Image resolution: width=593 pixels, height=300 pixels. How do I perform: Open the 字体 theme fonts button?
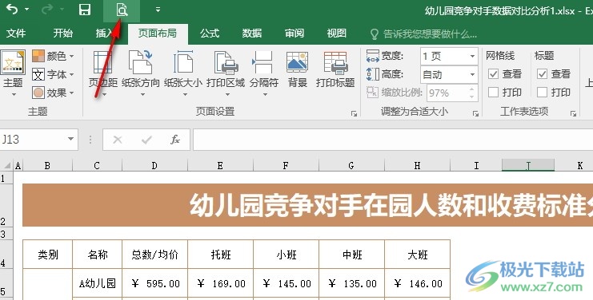point(53,75)
